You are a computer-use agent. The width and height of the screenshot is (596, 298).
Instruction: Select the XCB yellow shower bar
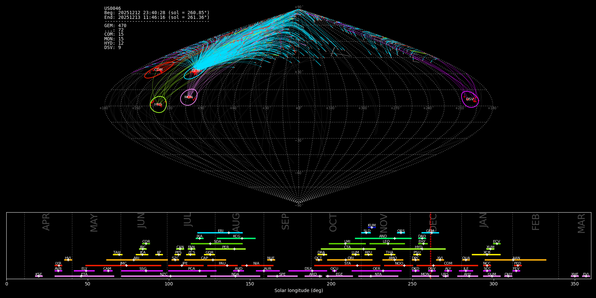pos(486,255)
